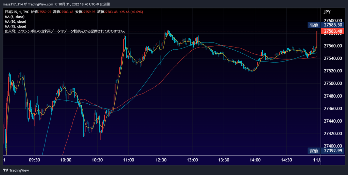Image resolution: width=348 pixels, height=175 pixels.
Task: Click the red current price label 27583.48
Action: pos(332,32)
